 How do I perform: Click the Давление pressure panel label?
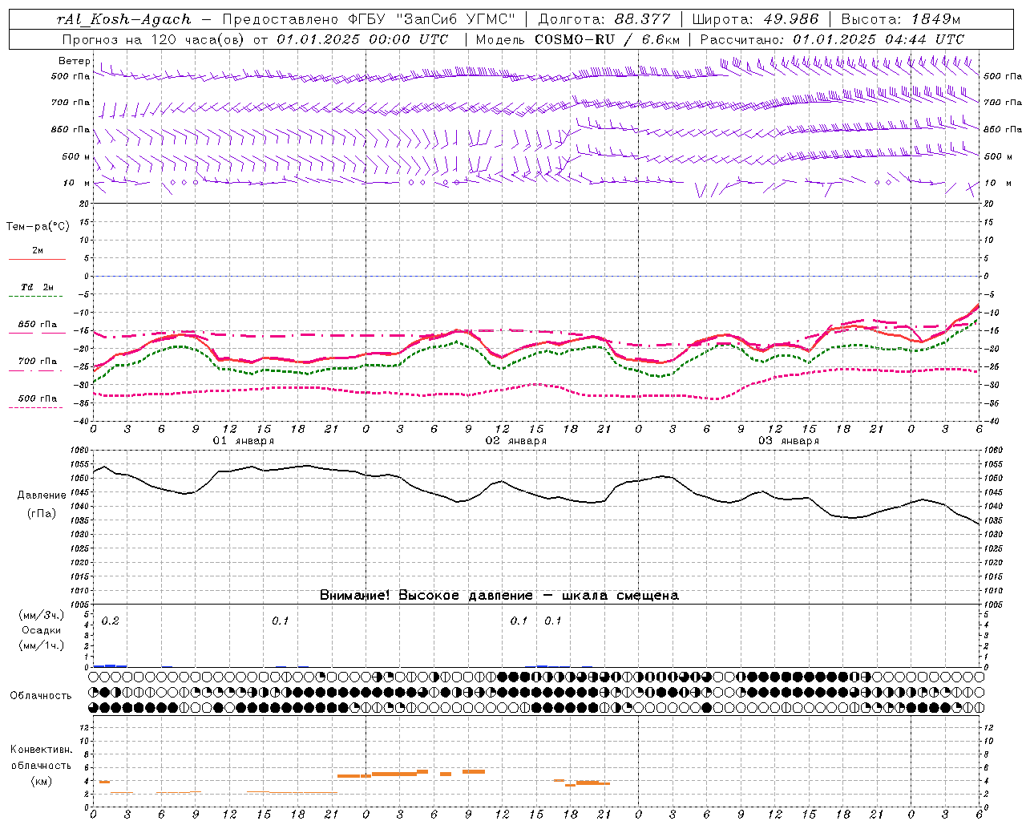(42, 495)
